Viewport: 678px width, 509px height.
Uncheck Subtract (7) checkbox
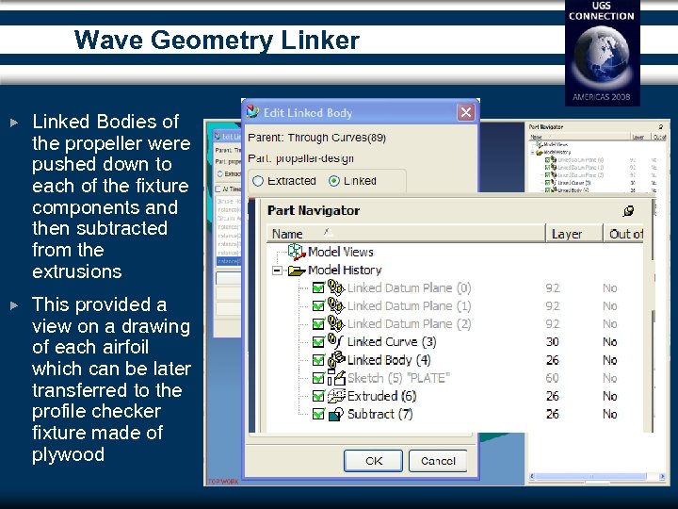(x=318, y=414)
